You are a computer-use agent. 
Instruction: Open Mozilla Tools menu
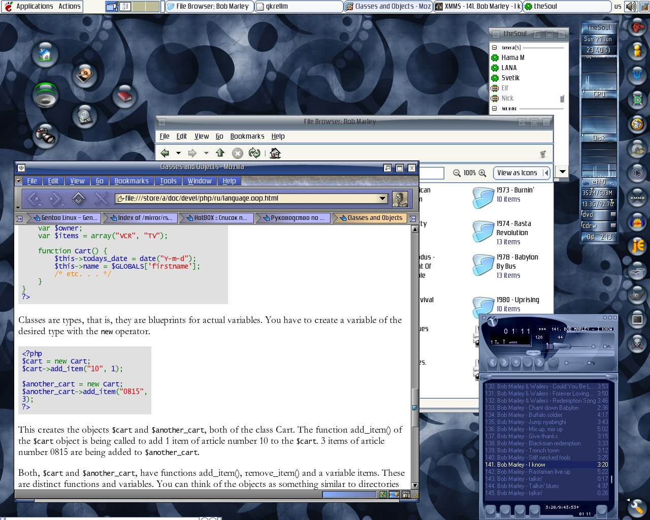pos(168,181)
